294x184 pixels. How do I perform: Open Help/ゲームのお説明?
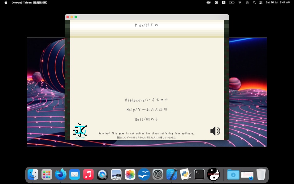147,110
